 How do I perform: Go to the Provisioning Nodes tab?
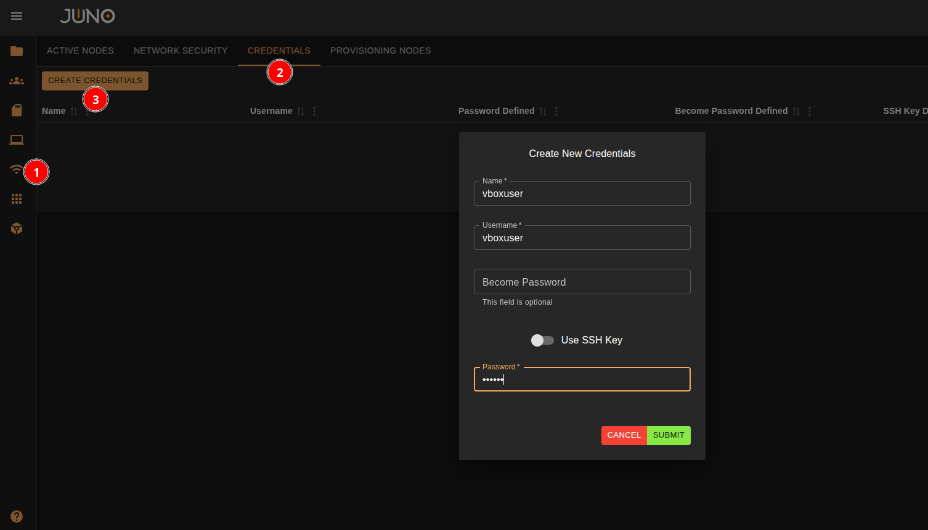380,50
